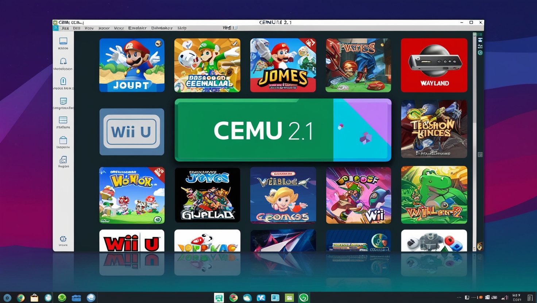Open the briefcase icon in the sidebar
Viewport: 537px width, 303px height.
tap(63, 140)
